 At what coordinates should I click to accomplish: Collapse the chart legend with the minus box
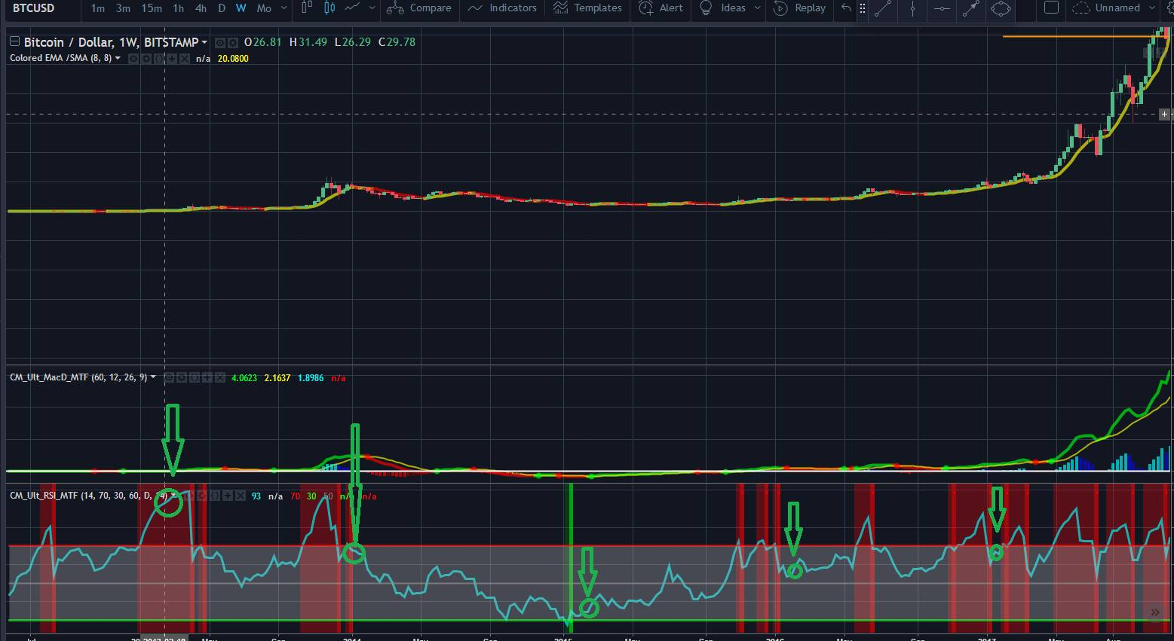(x=14, y=42)
